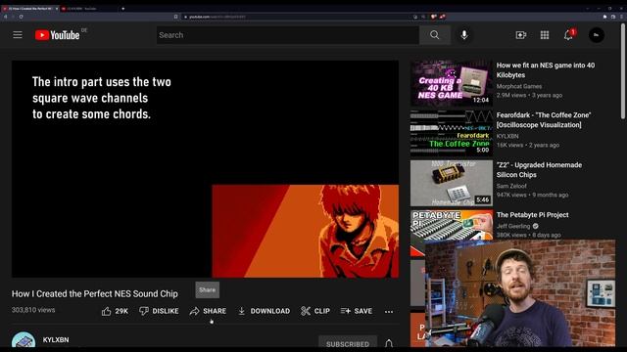
Task: Open 'Z2 - Upgraded Homemade Silicon Chips' title
Action: click(x=539, y=169)
